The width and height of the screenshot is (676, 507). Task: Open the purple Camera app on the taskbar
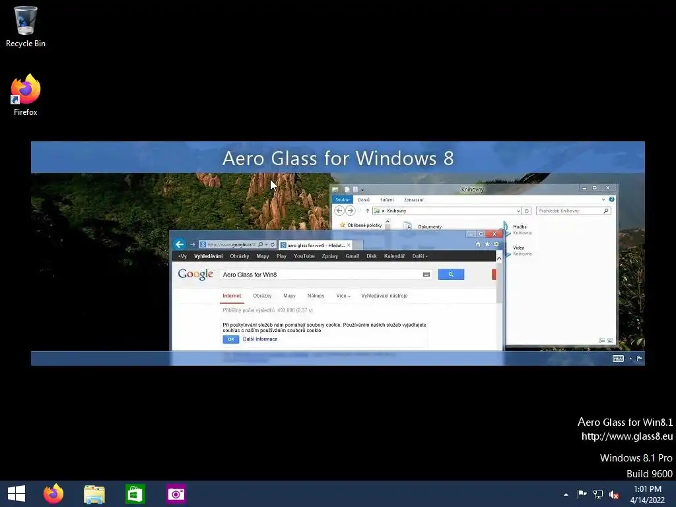coord(176,494)
